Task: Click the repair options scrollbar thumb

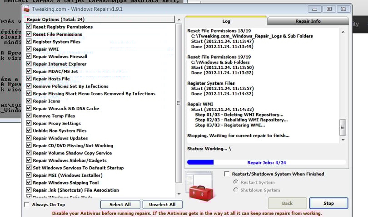Action: point(179,103)
